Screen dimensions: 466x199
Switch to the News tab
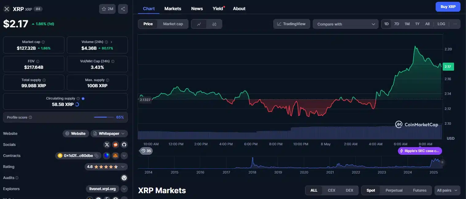(197, 9)
